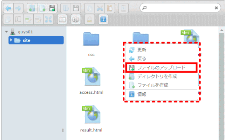225x140 pixels.
Task: Select the guys01 server root
Action: [x=25, y=32]
